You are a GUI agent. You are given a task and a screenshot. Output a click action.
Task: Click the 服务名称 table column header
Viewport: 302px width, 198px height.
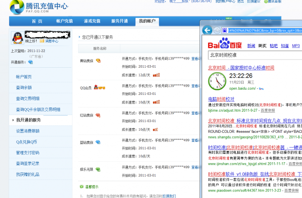pos(100,49)
